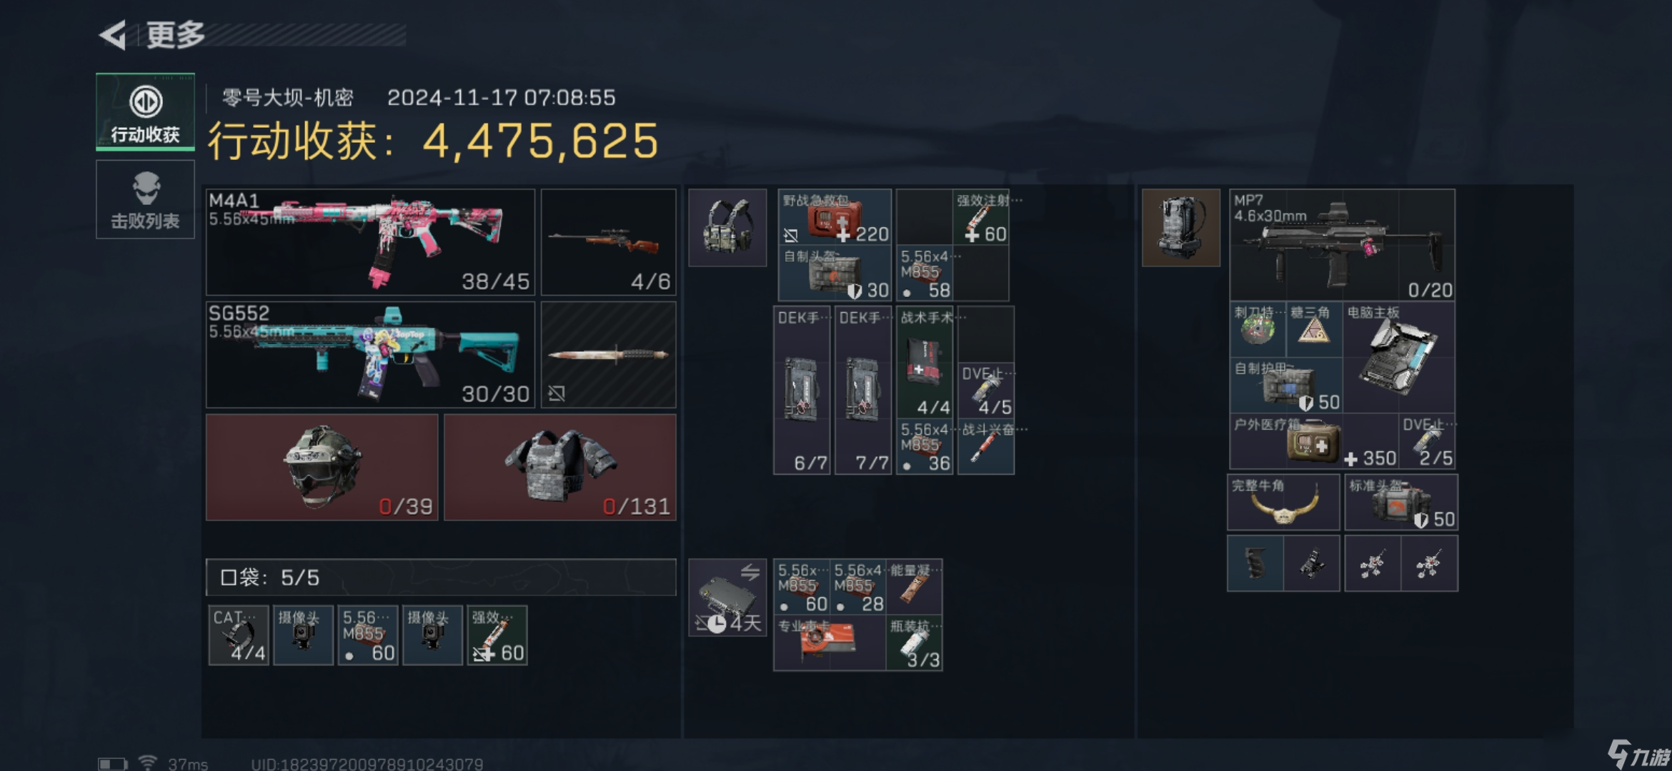Go back using the arrow beside 更多
This screenshot has width=1672, height=771.
113,35
